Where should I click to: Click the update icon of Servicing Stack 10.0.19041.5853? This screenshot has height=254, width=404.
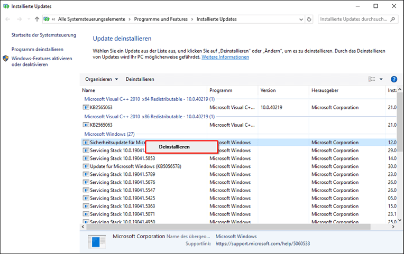click(x=86, y=158)
